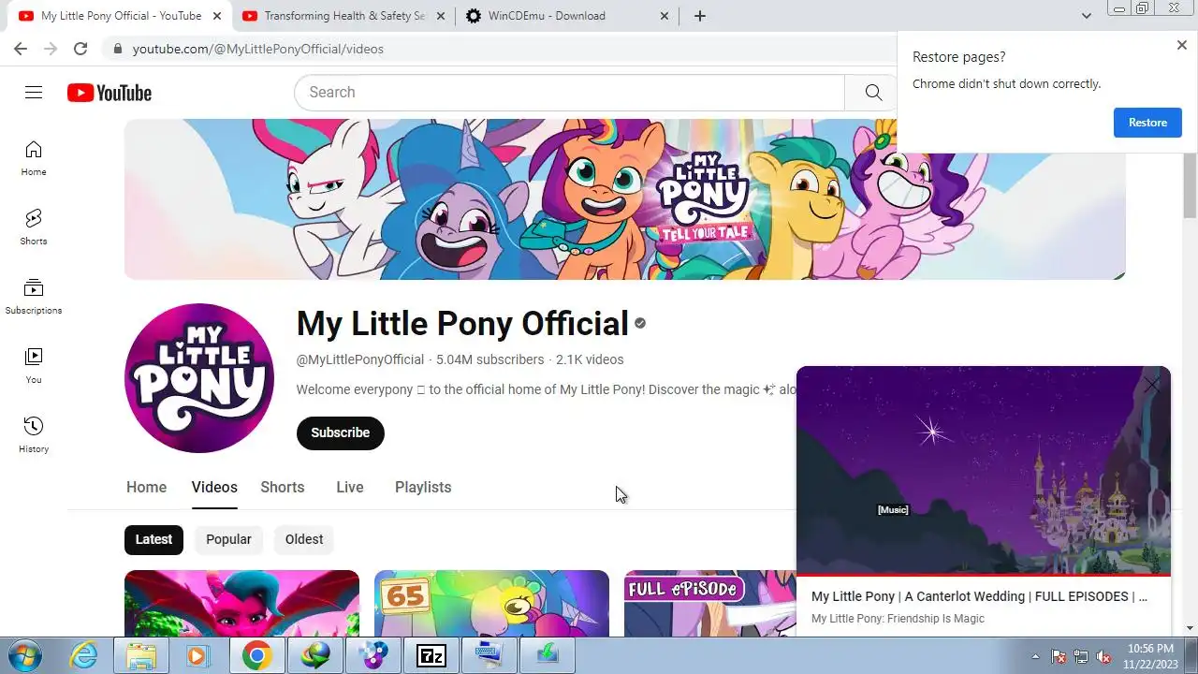Close the miniplayer video
Image resolution: width=1198 pixels, height=674 pixels.
pyautogui.click(x=1151, y=385)
